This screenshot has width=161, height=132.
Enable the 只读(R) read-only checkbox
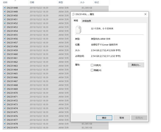pos(92,65)
